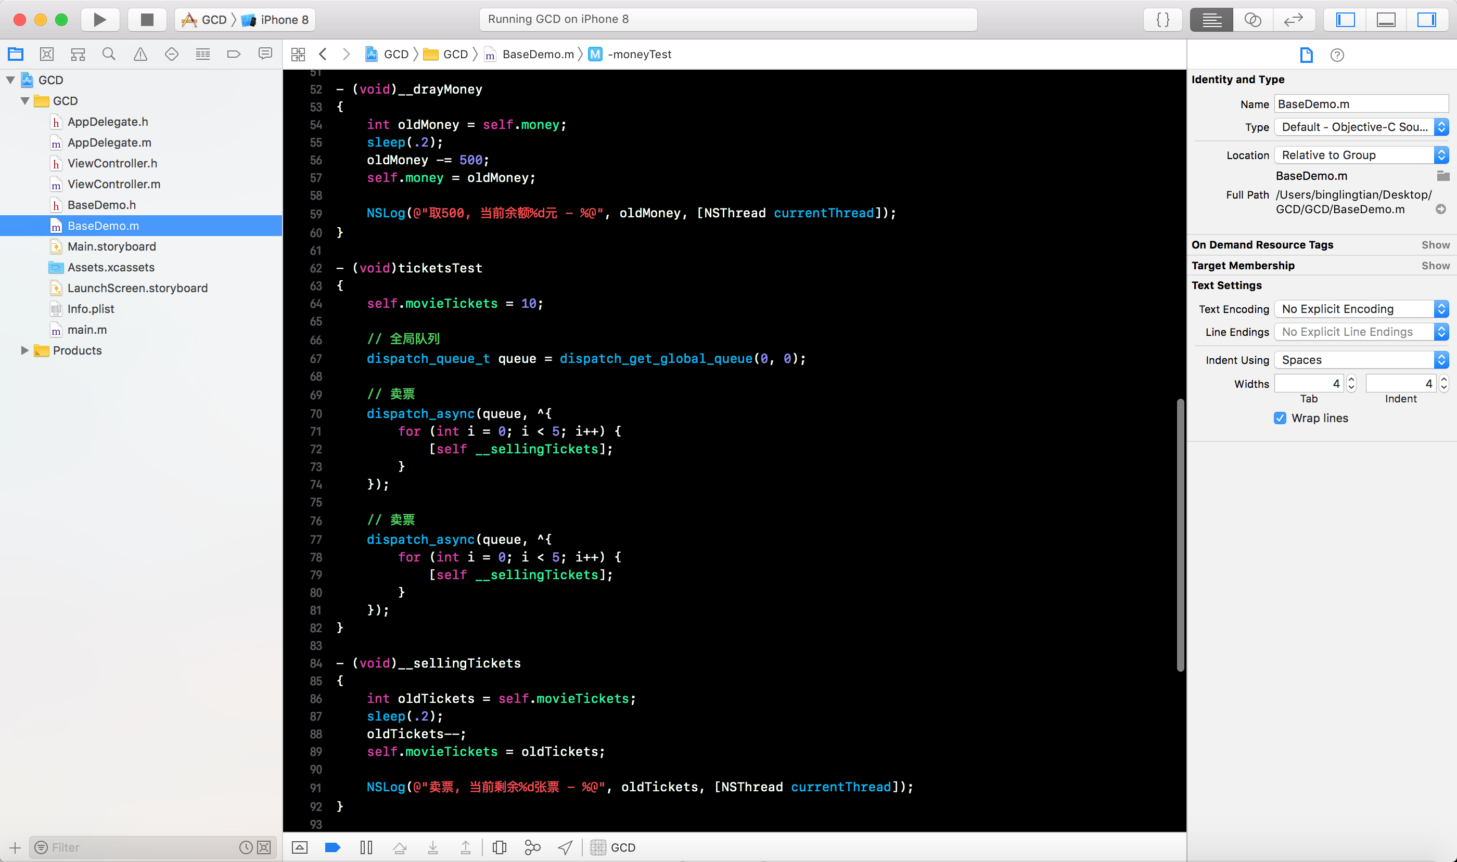Screen dimensions: 1457x862
Task: Show the Issue navigator
Action: pos(140,54)
